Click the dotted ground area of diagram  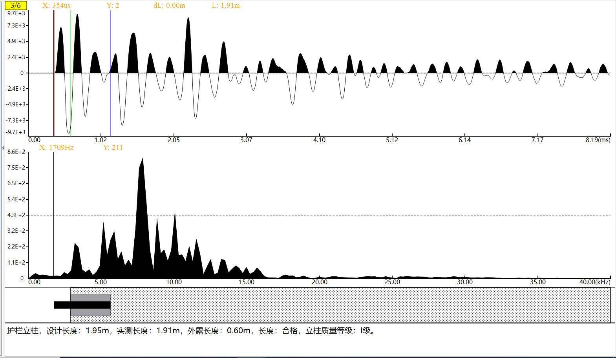(x=353, y=305)
